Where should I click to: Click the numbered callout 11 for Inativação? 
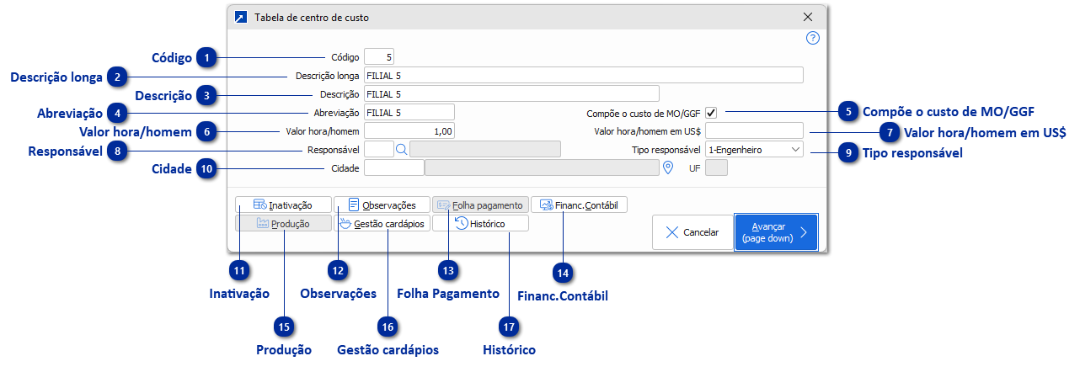pos(241,271)
